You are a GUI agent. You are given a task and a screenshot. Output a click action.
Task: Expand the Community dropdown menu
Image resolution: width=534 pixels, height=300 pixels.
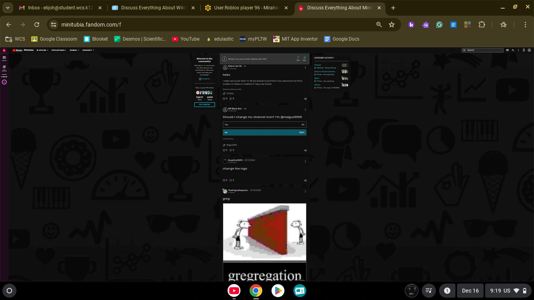[x=88, y=50]
